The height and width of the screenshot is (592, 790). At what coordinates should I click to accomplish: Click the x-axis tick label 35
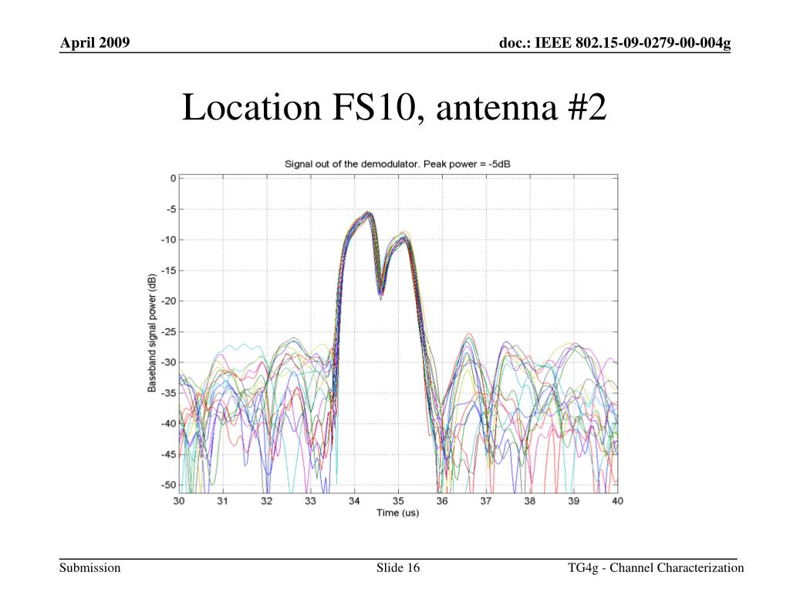tap(398, 501)
